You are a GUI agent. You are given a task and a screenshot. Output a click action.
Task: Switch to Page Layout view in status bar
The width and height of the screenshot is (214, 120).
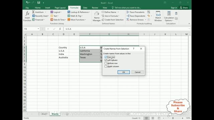tap(153, 118)
